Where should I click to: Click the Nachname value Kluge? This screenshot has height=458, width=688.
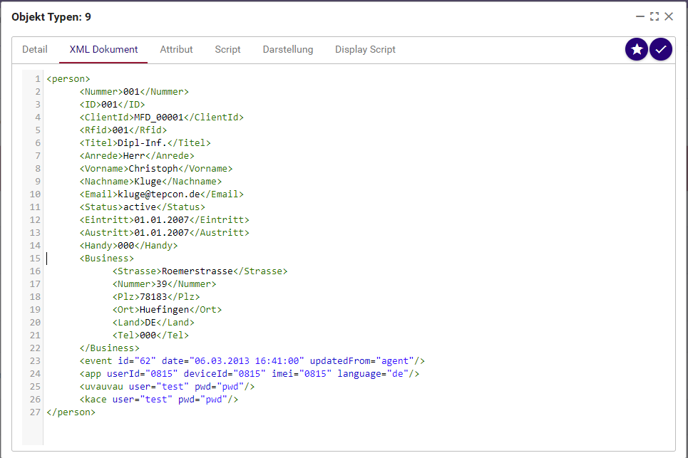coord(148,182)
